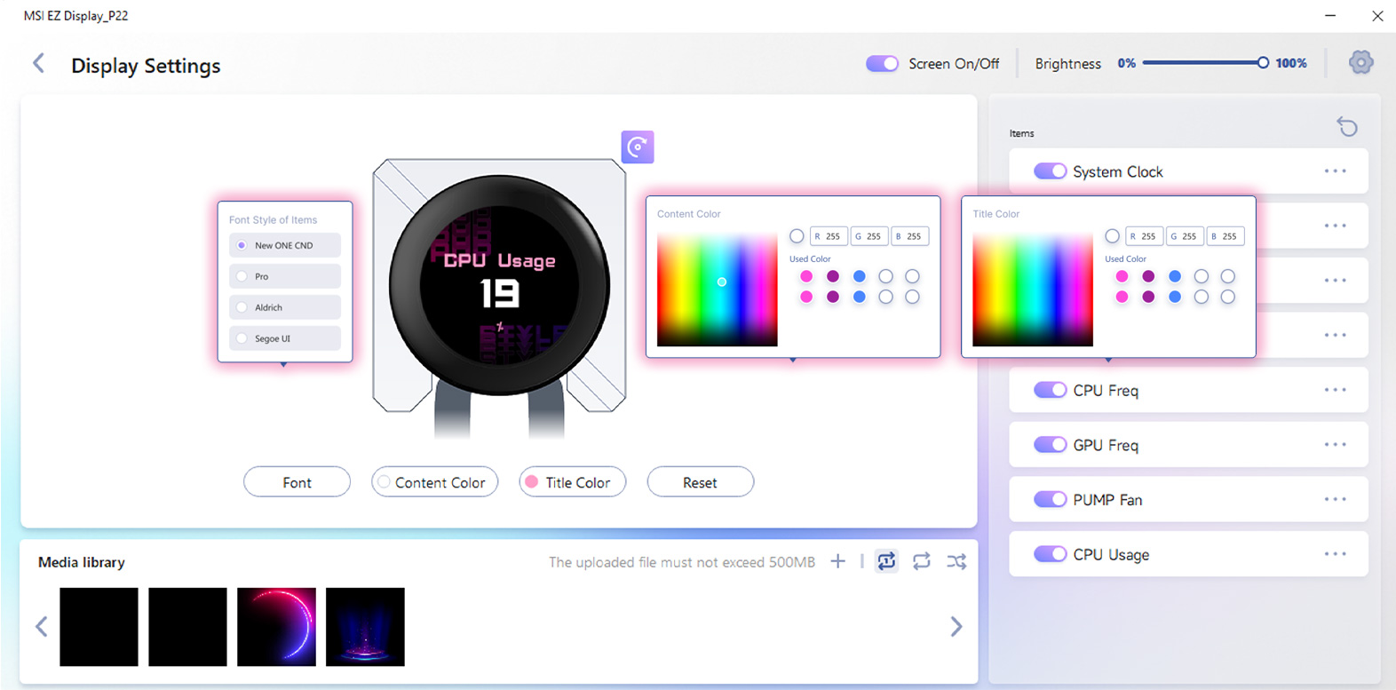Open the three-dot menu for PUMP Fan
Viewport: 1396px width, 690px height.
1335,500
